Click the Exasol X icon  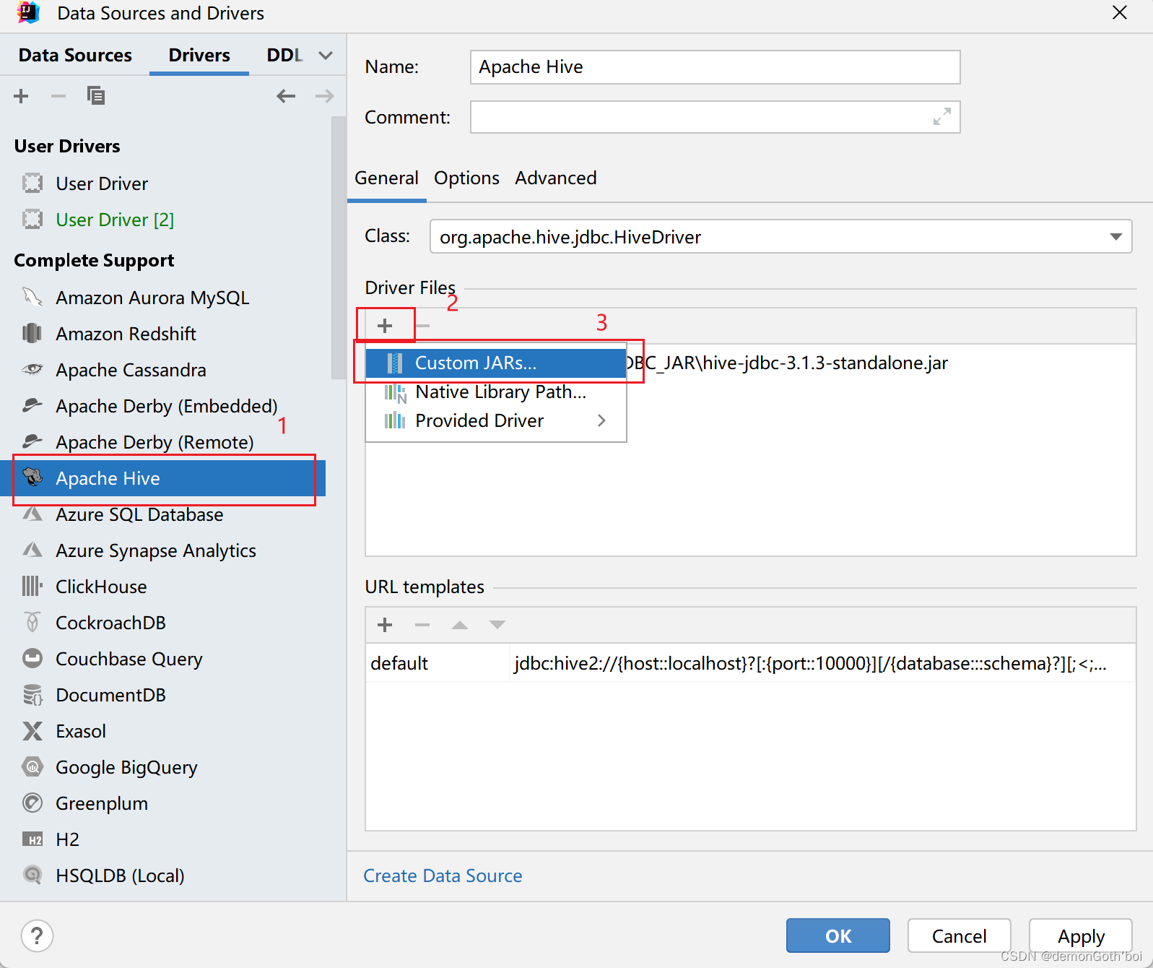click(x=32, y=731)
